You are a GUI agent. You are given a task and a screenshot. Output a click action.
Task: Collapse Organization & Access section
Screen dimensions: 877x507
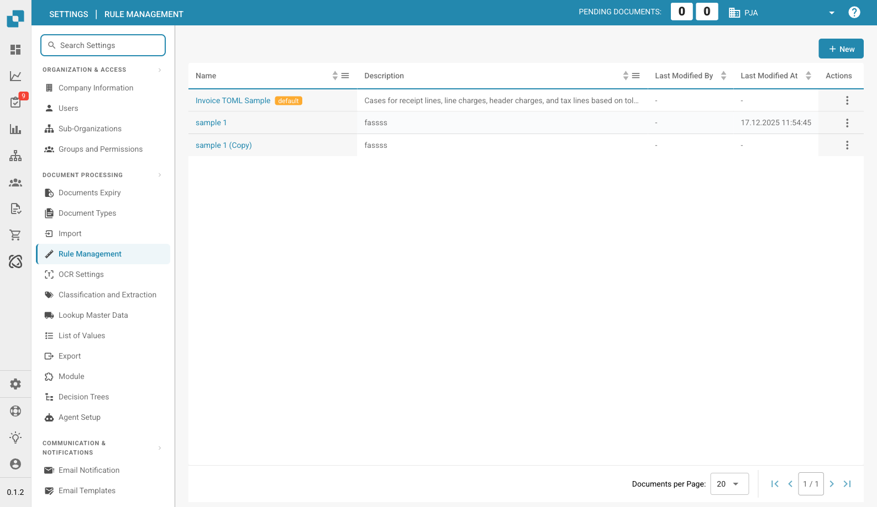(x=160, y=70)
